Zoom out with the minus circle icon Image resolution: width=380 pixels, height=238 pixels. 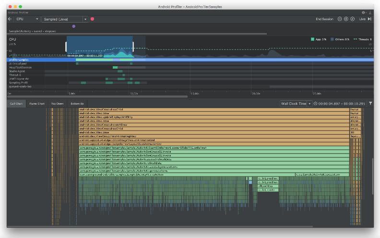pos(340,19)
